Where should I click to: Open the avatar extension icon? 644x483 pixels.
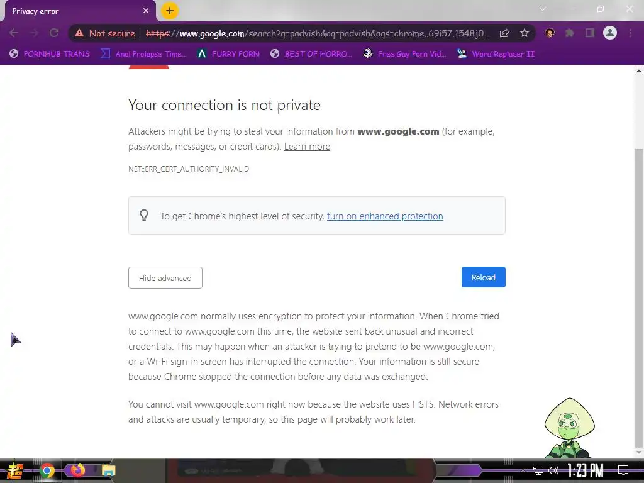[x=550, y=33]
